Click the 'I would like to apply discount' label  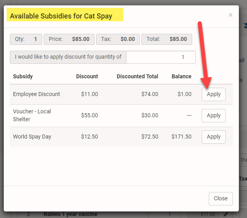point(68,57)
